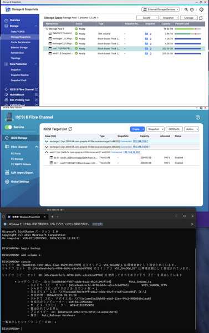Screen dimensions: 209x333
Task: Select Disks/VJBOD in sidebar
Action: [x=18, y=32]
